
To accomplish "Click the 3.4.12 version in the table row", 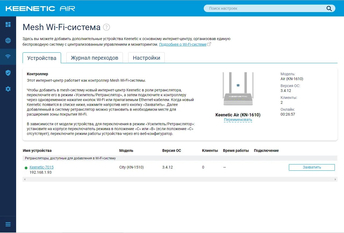I will [x=167, y=167].
